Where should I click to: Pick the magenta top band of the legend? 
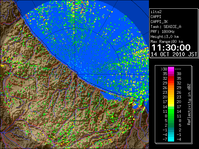coord(171,69)
